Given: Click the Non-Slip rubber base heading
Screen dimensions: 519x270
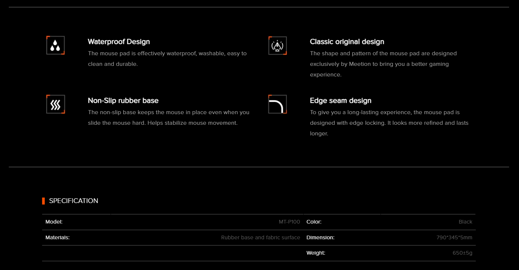Looking at the screenshot, I should tap(123, 101).
